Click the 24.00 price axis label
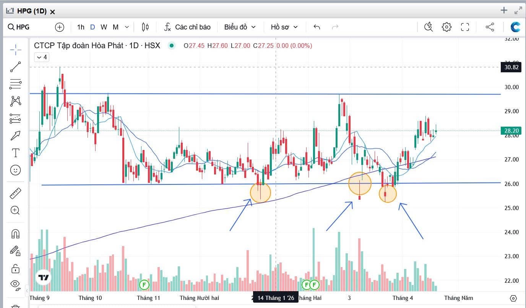 click(511, 232)
